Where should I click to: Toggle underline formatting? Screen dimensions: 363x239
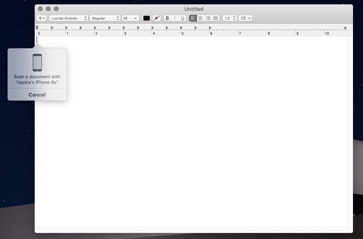182,18
